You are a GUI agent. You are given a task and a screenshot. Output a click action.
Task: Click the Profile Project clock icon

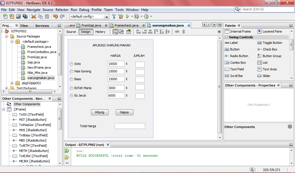click(146, 16)
